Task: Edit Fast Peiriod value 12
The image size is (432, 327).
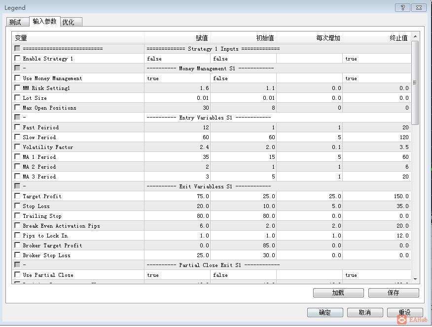Action: pos(177,127)
